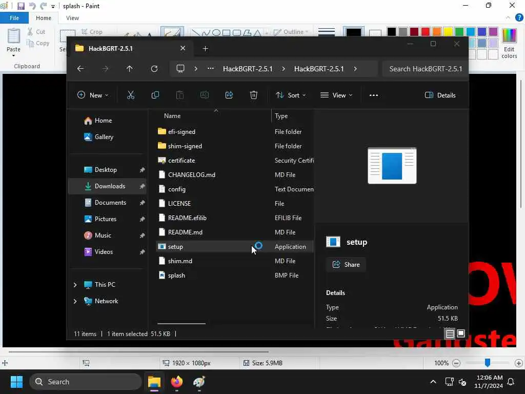Open a new Explorer tab with plus
Viewport: 525px width, 394px height.
(x=205, y=49)
